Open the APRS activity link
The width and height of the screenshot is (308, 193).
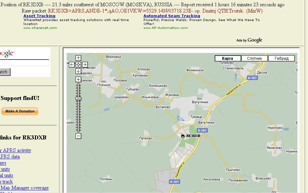[15, 150]
